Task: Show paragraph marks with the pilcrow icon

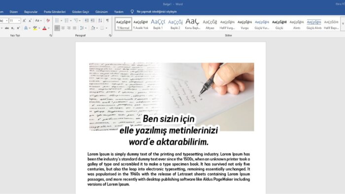Action: pos(107,21)
